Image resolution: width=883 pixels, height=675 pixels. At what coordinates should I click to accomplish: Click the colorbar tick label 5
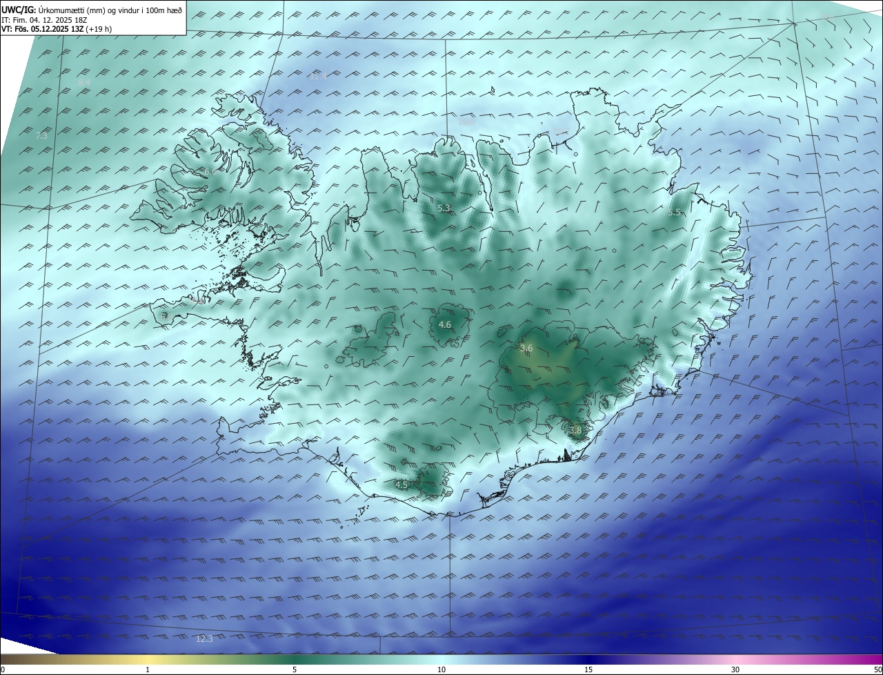295,669
